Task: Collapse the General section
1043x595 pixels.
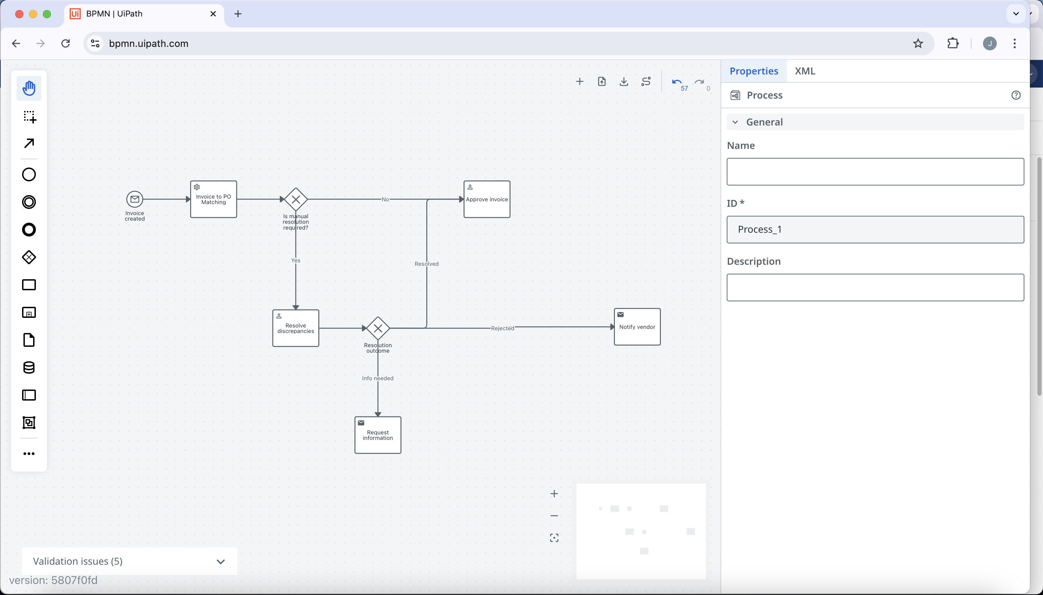Action: click(x=875, y=122)
